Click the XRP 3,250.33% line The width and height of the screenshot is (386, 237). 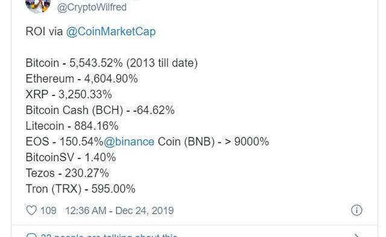pos(69,95)
